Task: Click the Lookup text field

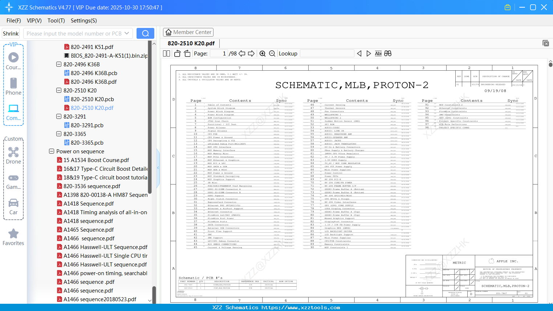Action: (327, 54)
